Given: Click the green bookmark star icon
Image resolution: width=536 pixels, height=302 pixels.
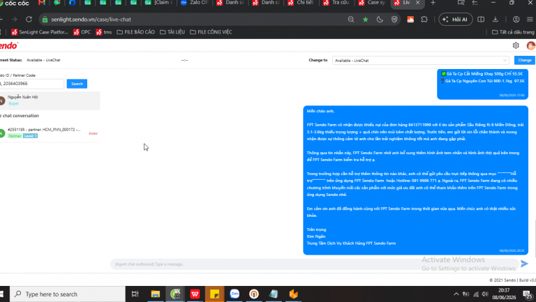Looking at the screenshot, I should point(366,20).
